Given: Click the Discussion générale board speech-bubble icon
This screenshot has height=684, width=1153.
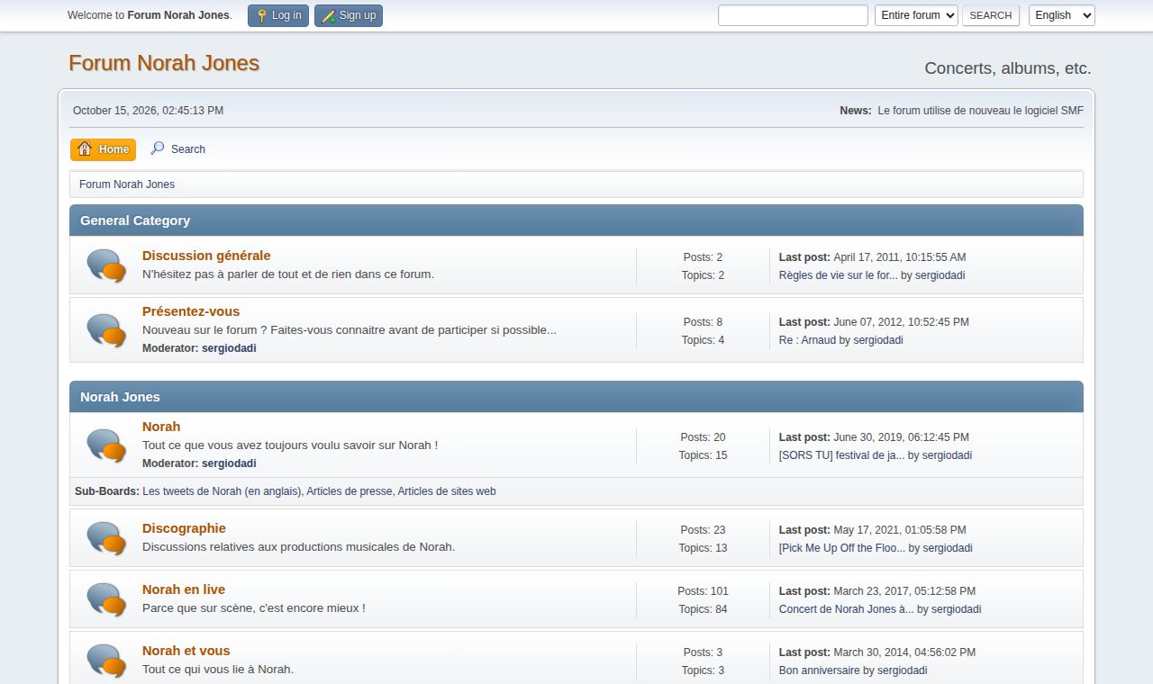Looking at the screenshot, I should pos(106,265).
